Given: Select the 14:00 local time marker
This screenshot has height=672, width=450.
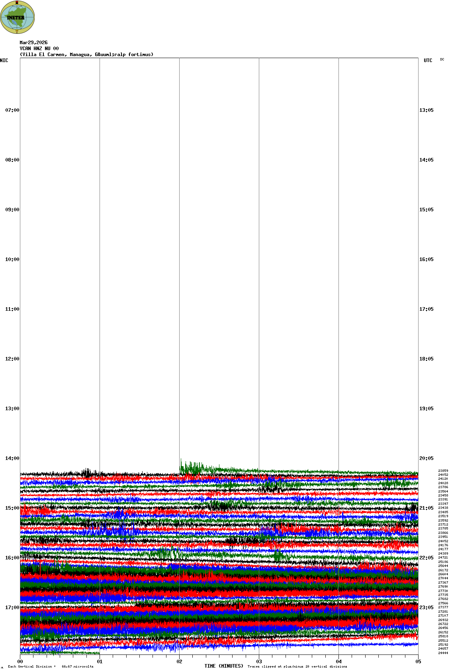Looking at the screenshot, I should click(x=12, y=458).
